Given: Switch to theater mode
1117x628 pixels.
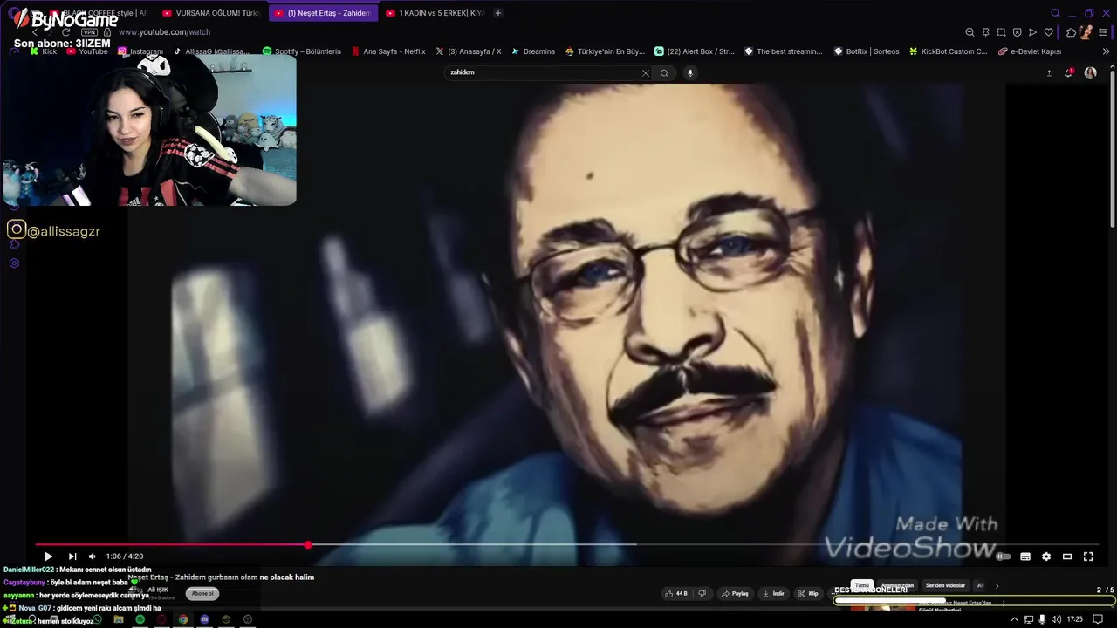Looking at the screenshot, I should [1067, 556].
